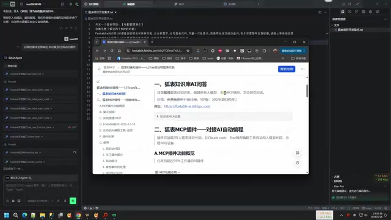Switch to the editor tab in Trae

[129, 4]
